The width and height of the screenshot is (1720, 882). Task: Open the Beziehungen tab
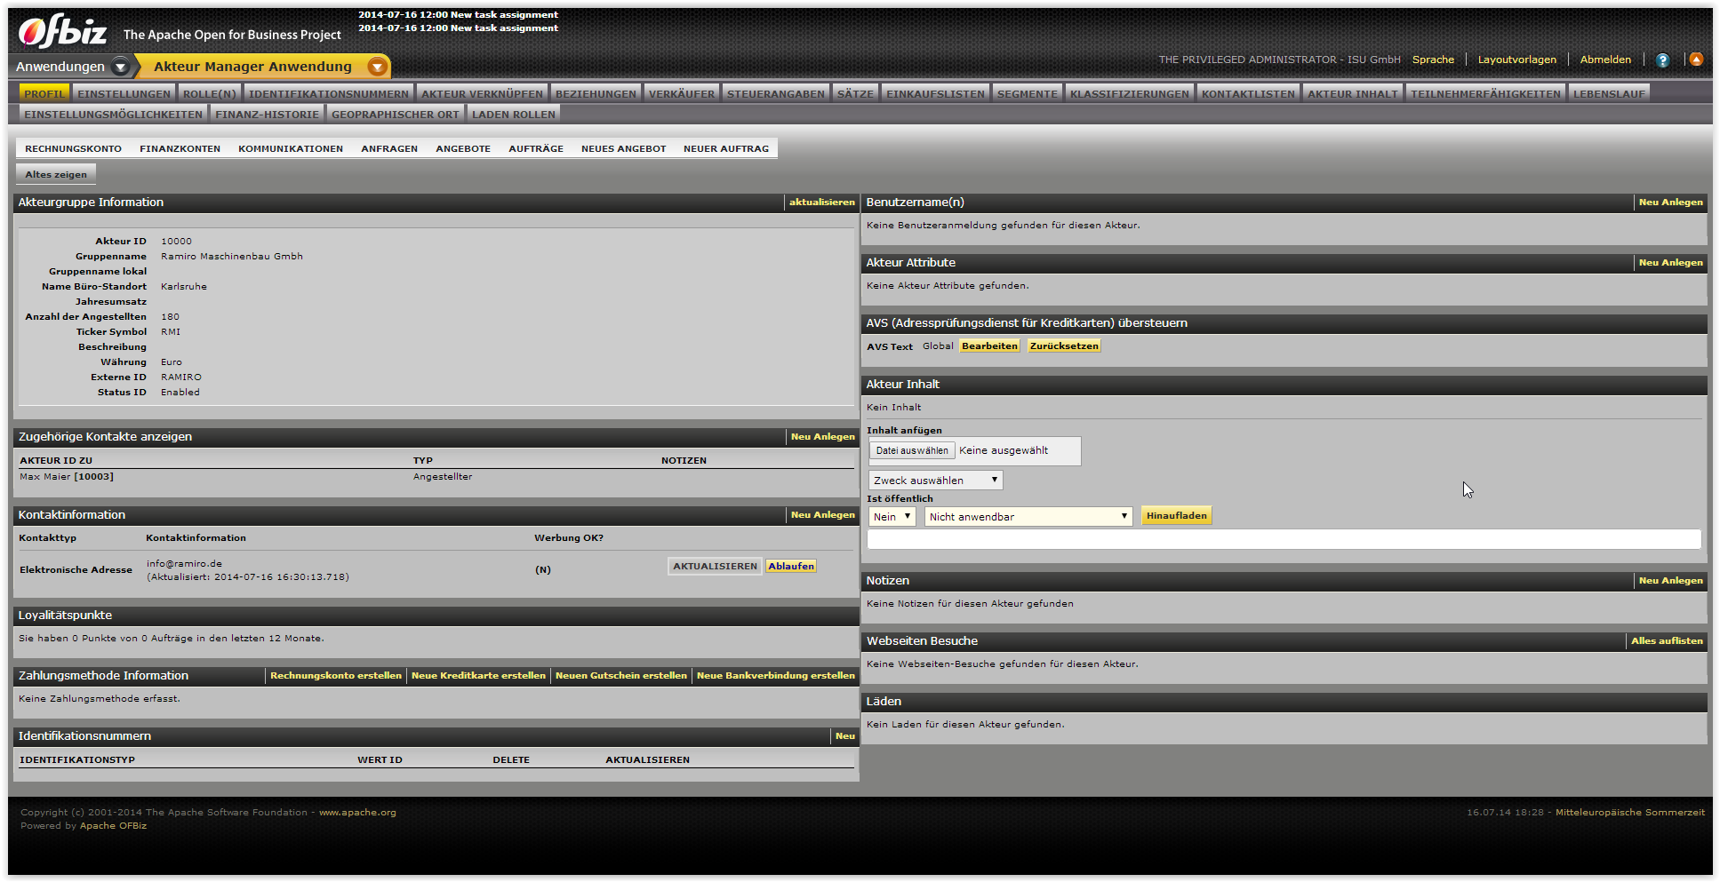pos(596,93)
